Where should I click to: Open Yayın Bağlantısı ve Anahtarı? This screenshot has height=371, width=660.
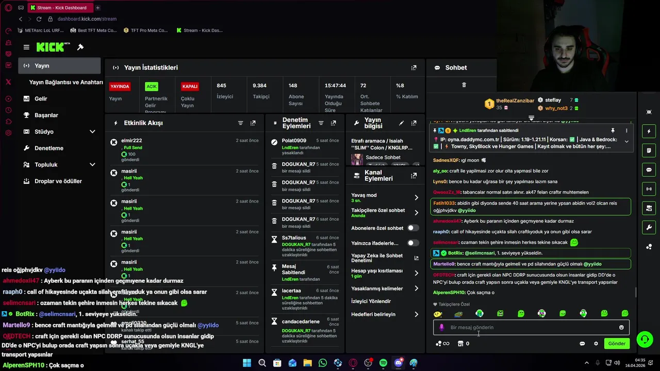coord(65,82)
